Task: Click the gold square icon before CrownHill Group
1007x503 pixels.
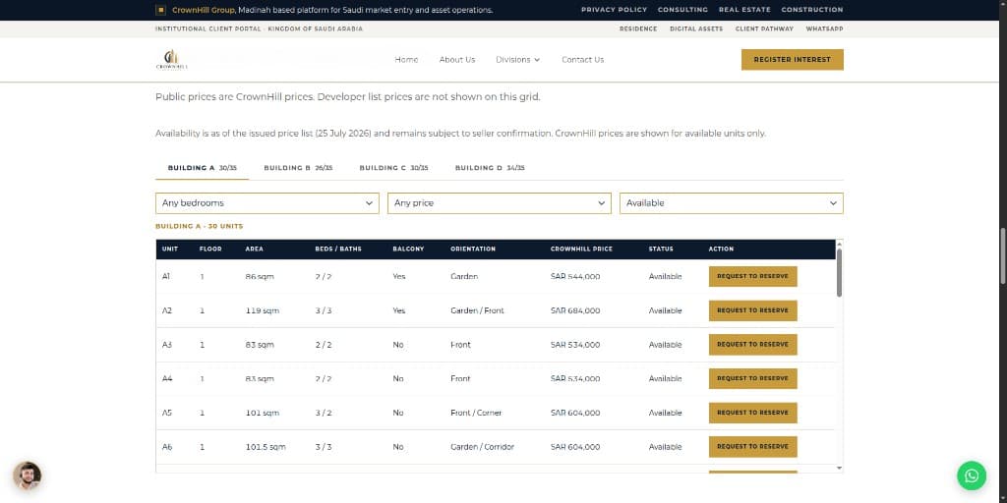Action: 160,10
